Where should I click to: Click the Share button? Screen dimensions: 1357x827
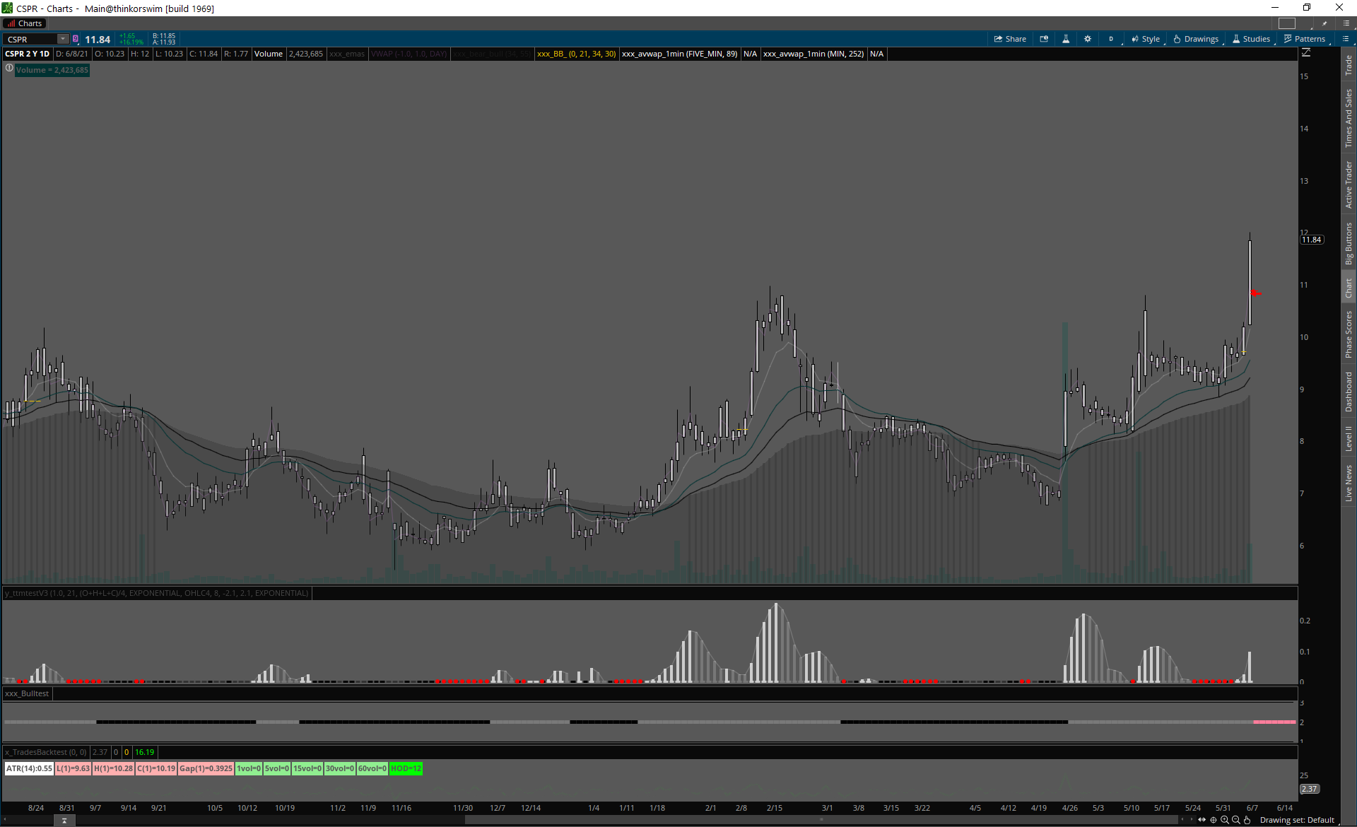click(x=1010, y=39)
